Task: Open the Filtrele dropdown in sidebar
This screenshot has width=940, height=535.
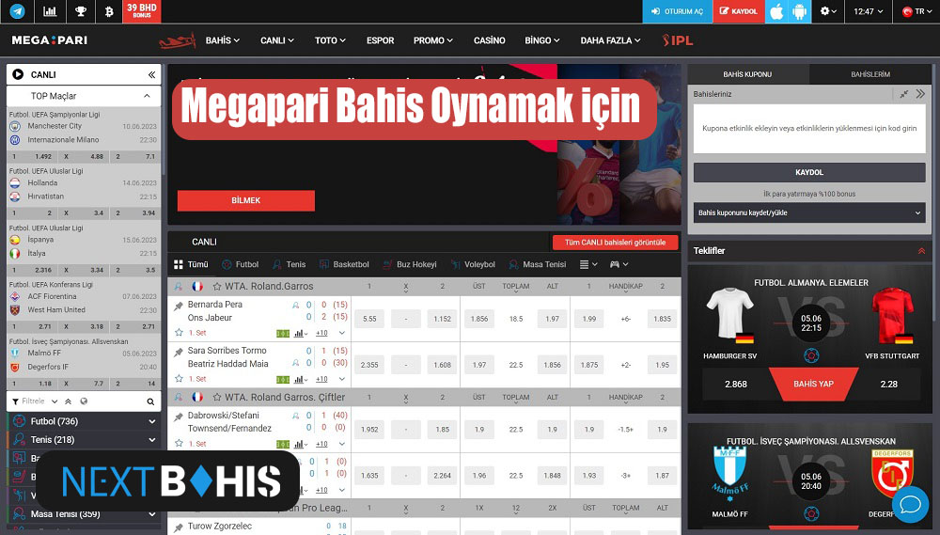Action: [x=36, y=401]
